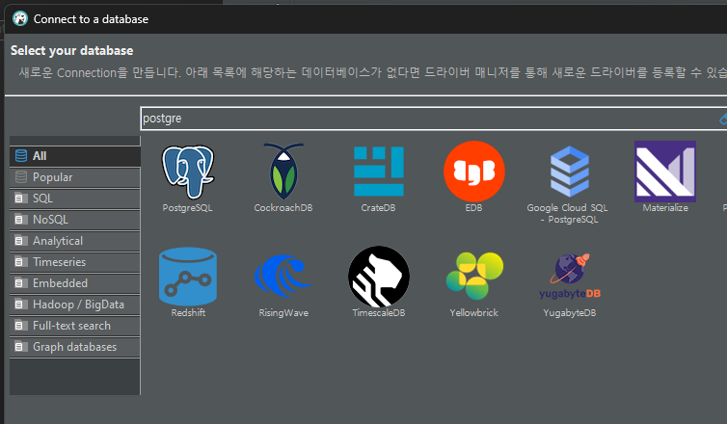Image resolution: width=727 pixels, height=424 pixels.
Task: Open the Full-text search category
Action: point(74,326)
